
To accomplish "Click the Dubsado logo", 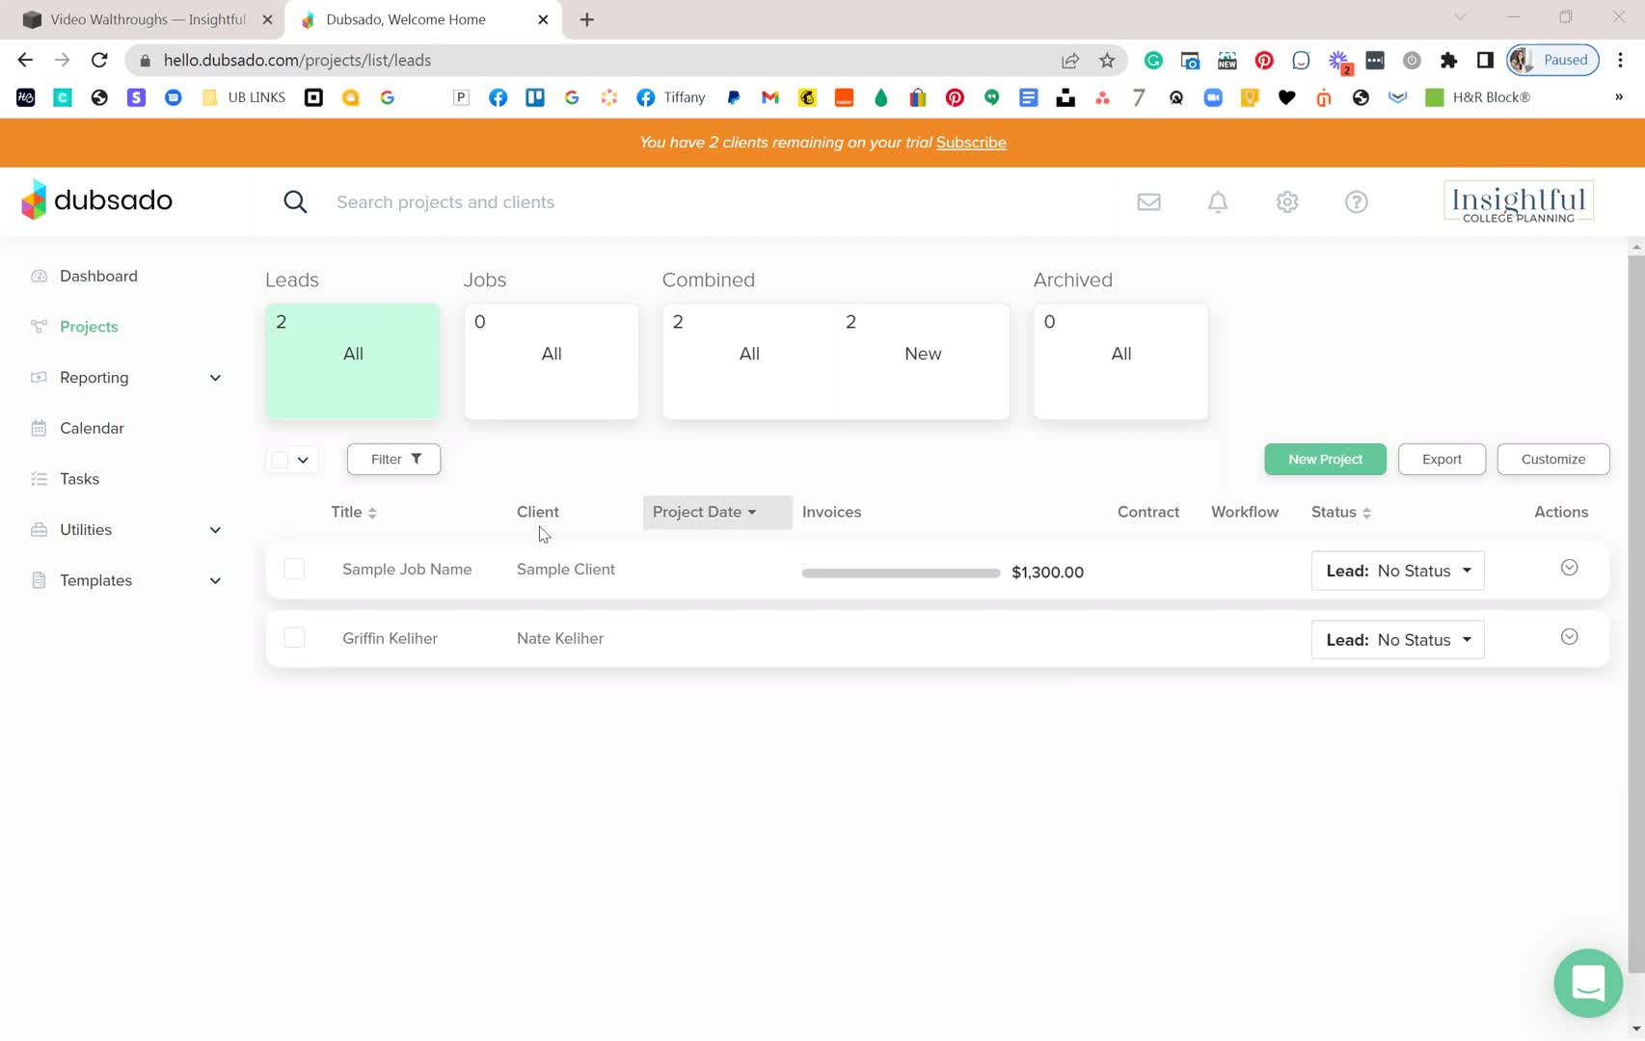I will point(96,200).
